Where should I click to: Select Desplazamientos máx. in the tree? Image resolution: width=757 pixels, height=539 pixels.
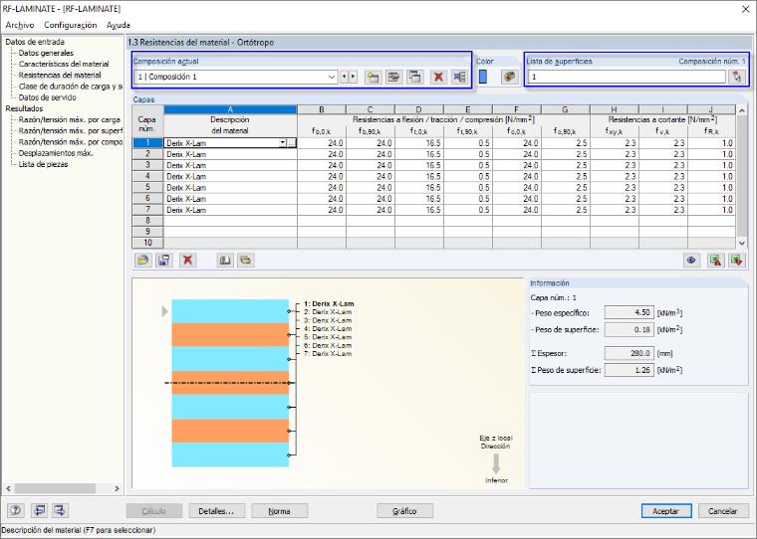point(56,153)
